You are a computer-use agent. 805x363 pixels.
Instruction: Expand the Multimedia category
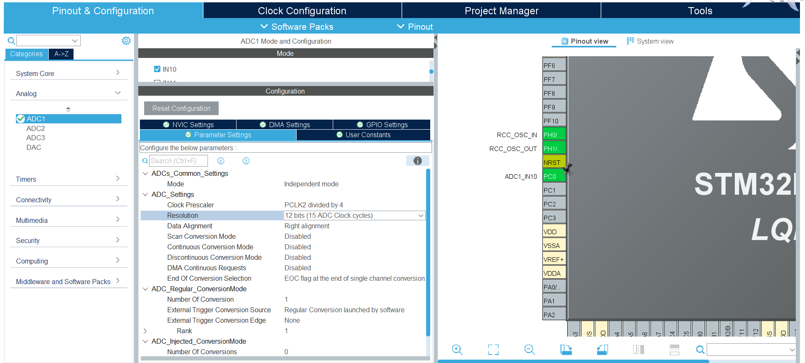tap(68, 220)
